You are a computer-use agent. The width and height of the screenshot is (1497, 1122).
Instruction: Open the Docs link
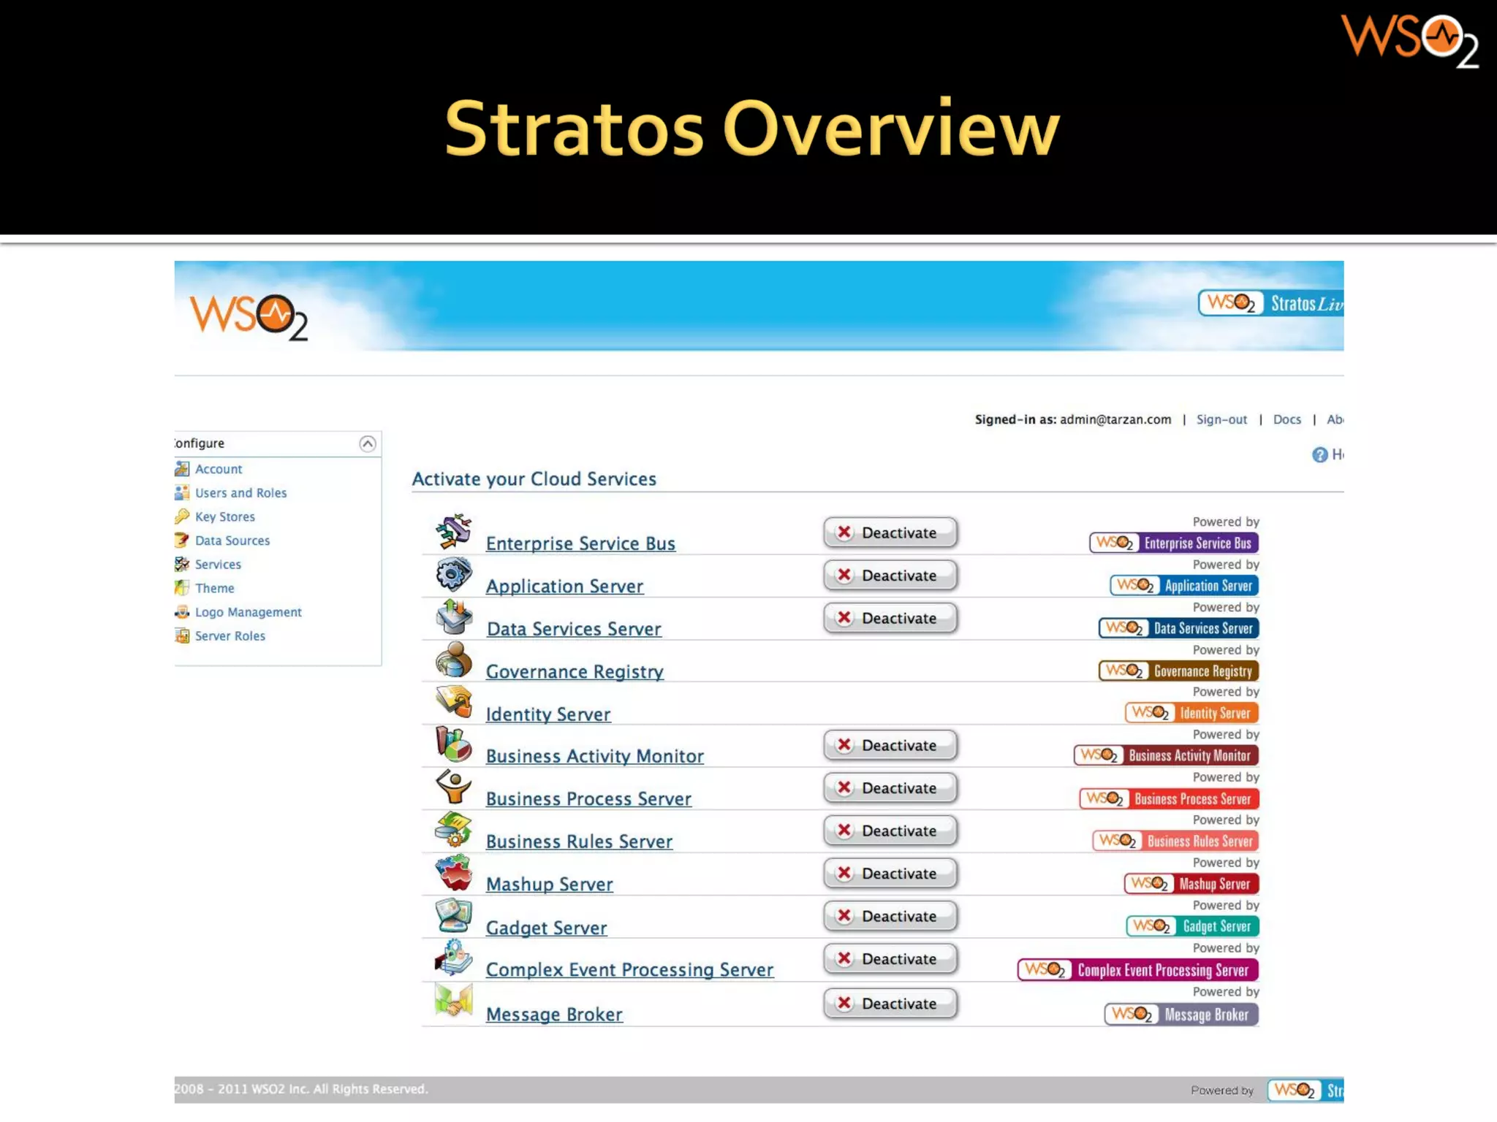[x=1286, y=419]
